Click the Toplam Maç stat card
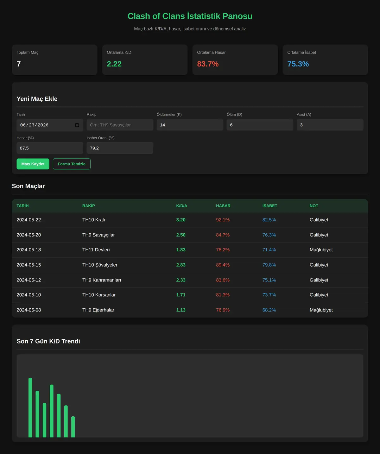 coord(54,60)
